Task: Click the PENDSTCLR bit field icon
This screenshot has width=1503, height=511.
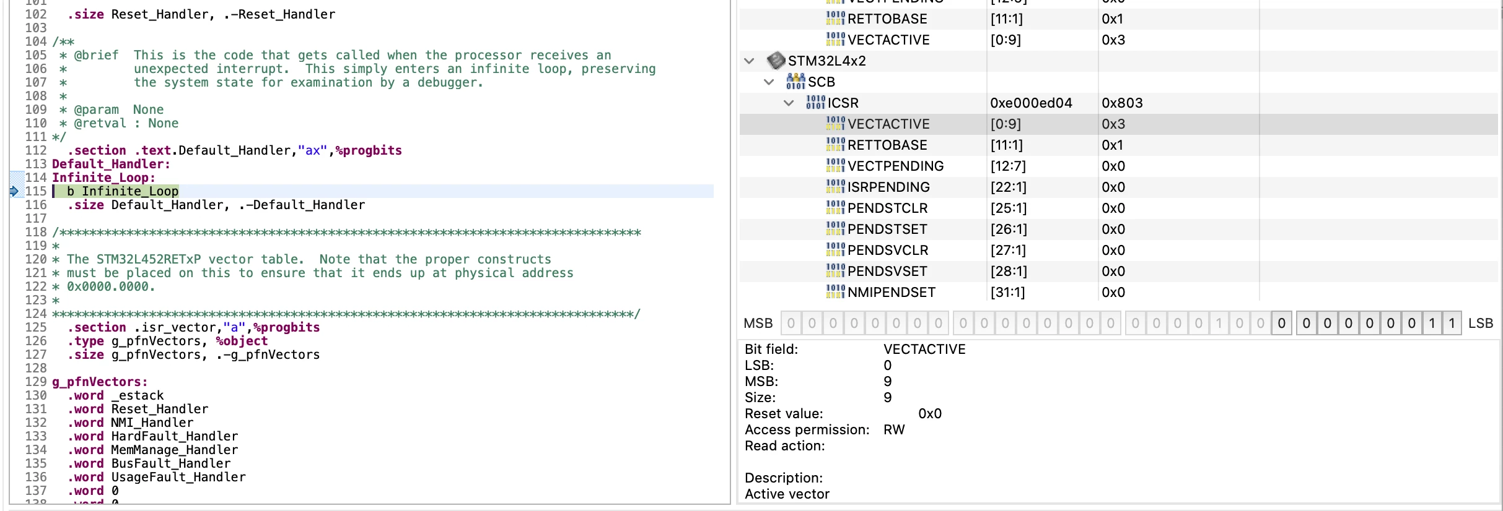Action: coord(835,208)
